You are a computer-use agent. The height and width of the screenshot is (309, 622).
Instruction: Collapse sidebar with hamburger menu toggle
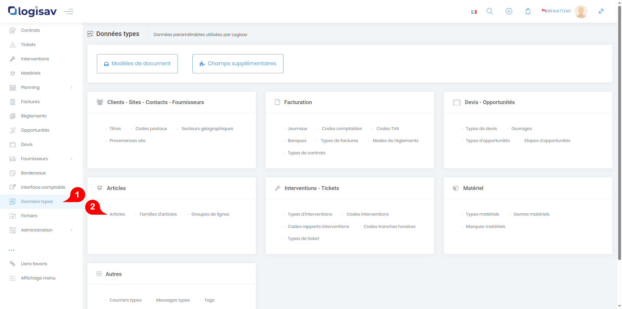click(x=69, y=12)
